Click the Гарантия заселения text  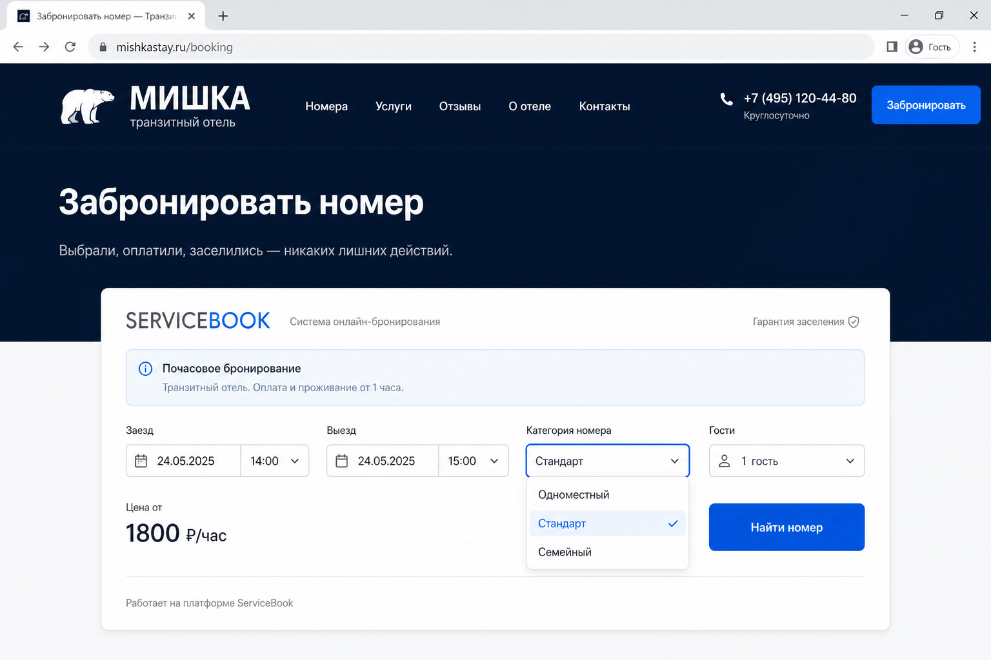(798, 322)
